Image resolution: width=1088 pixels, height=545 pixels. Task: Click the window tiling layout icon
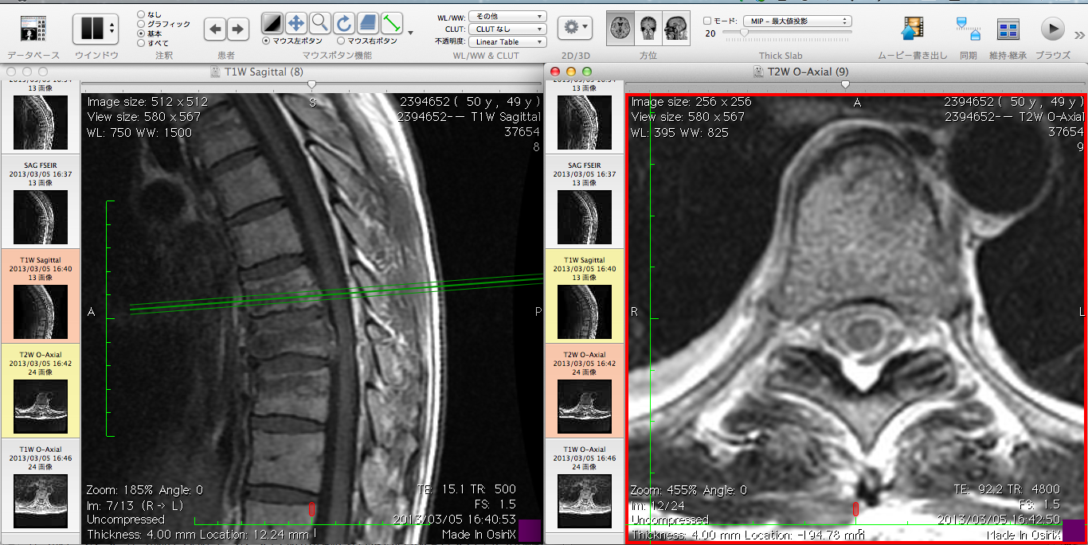pos(92,29)
